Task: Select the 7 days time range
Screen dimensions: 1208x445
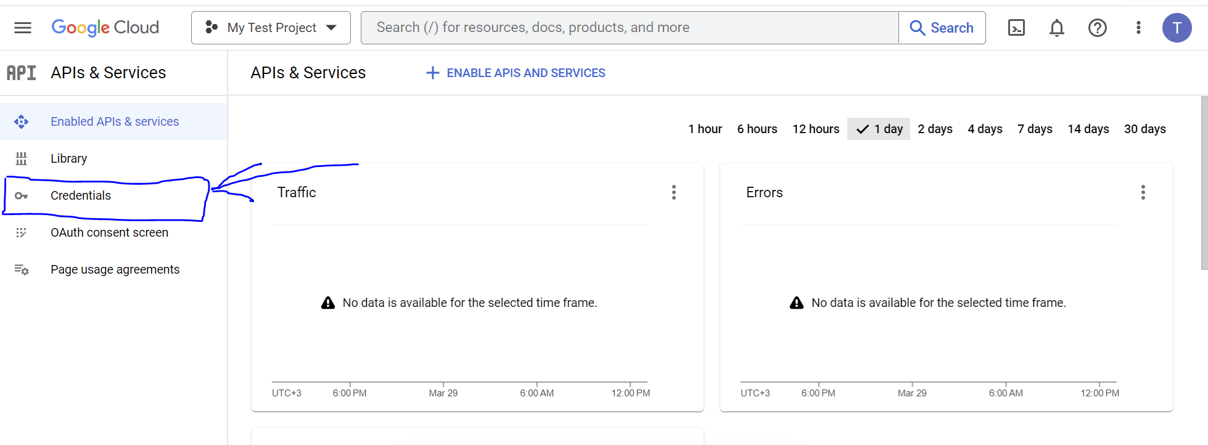Action: tap(1035, 129)
